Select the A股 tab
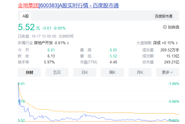The height and width of the screenshot is (124, 185). click(26, 16)
